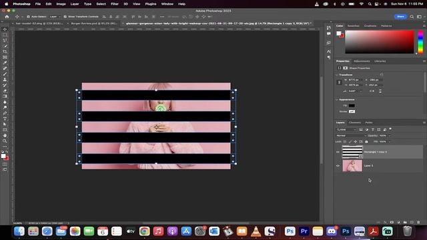Open Google Chrome from the Dock

click(x=144, y=231)
